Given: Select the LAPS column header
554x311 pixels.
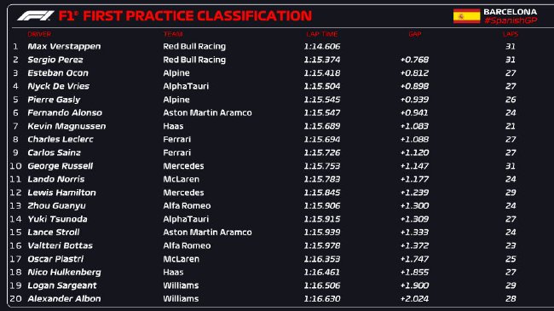Looking at the screenshot, I should (x=511, y=34).
